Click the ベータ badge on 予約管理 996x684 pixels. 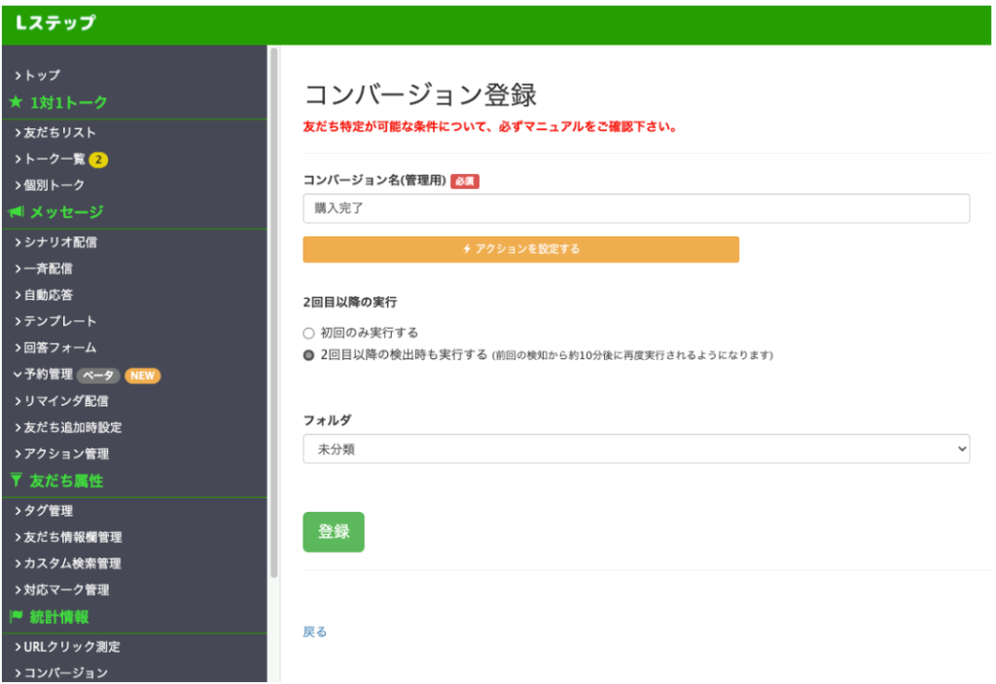click(98, 376)
